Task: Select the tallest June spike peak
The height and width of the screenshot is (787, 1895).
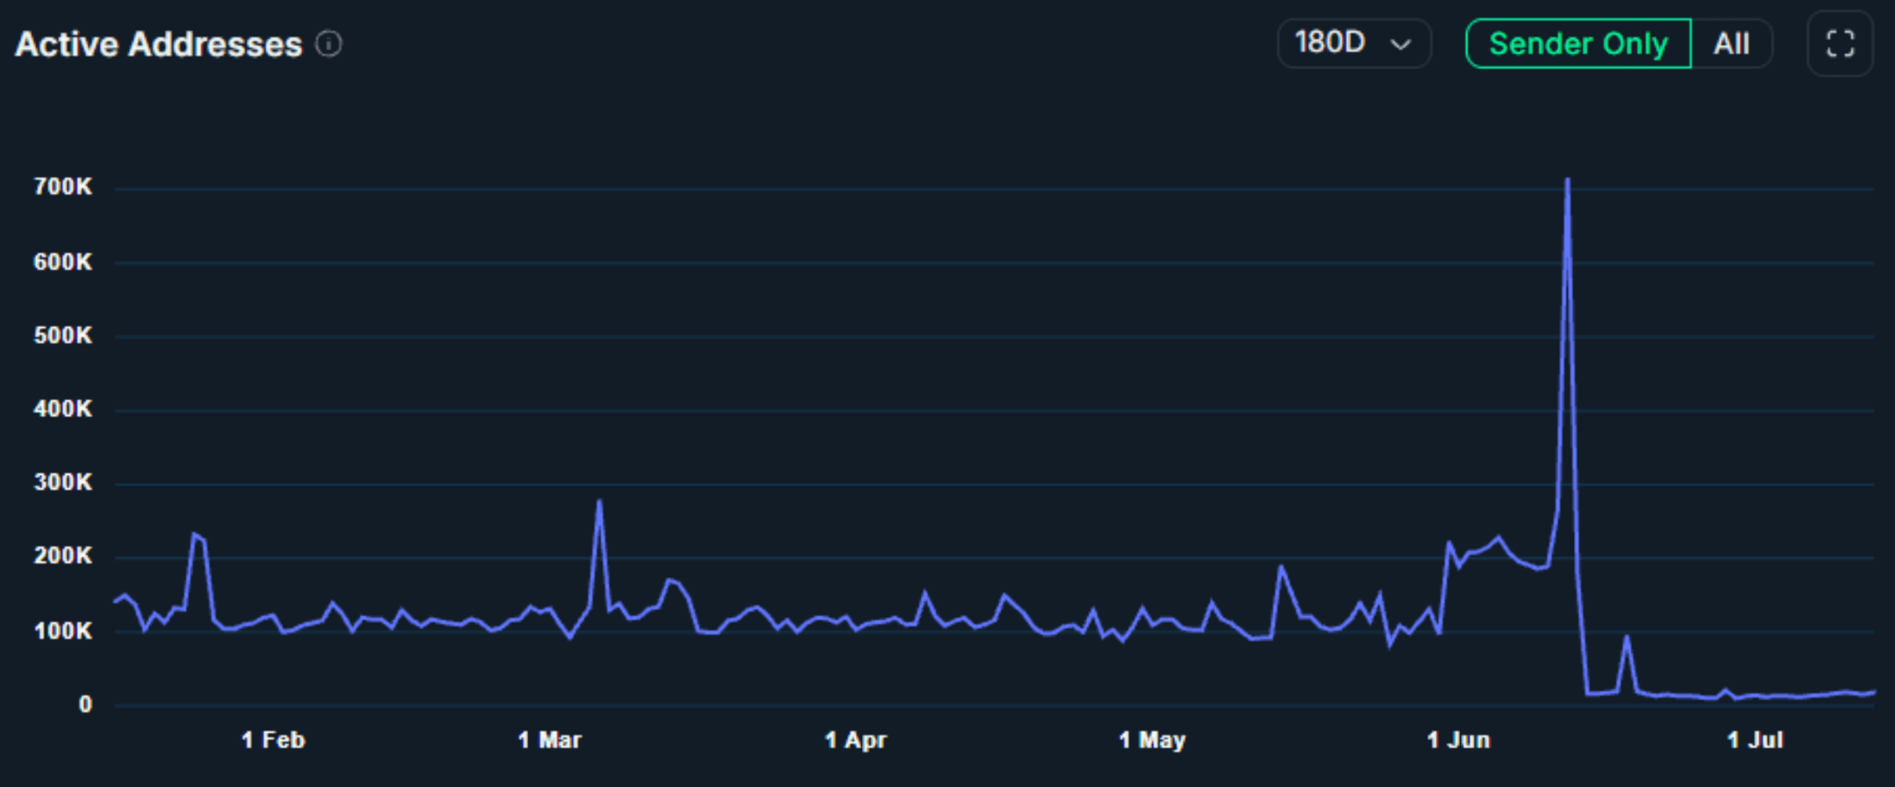Action: pyautogui.click(x=1567, y=180)
